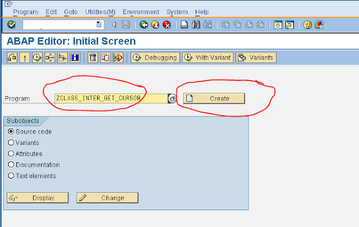The width and height of the screenshot is (359, 227).
Task: Click the Save diskette icon
Action: point(126,25)
